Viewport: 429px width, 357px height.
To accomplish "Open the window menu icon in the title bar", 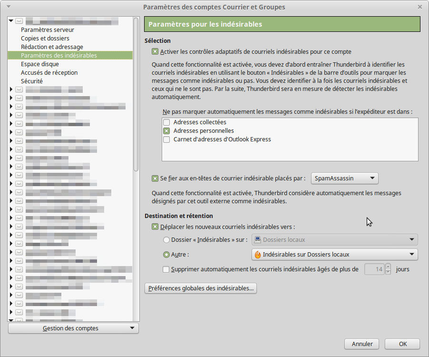I will click(x=10, y=7).
